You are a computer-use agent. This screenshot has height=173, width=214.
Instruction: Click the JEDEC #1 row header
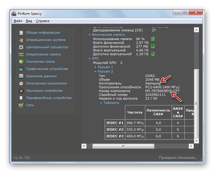coord(115,123)
